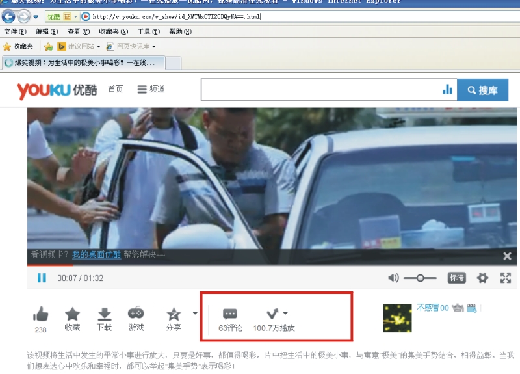
Task: Expand the 分享 dropdown arrow
Action: point(194,313)
